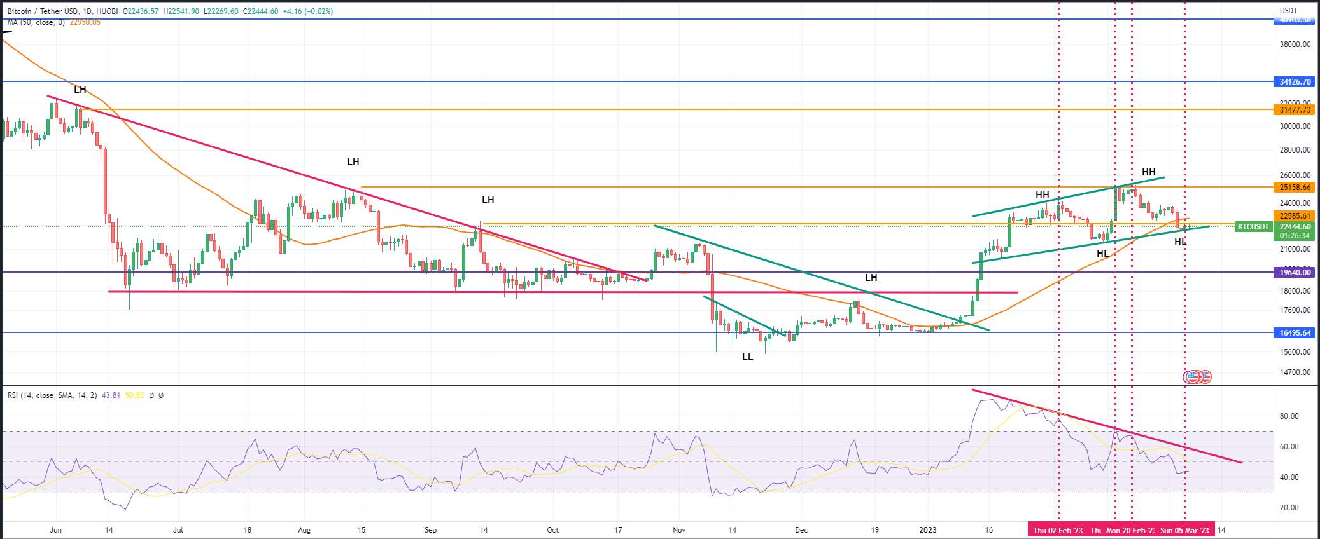Click the rightmost HH annotation above February high
The image size is (1320, 539).
(x=1148, y=172)
